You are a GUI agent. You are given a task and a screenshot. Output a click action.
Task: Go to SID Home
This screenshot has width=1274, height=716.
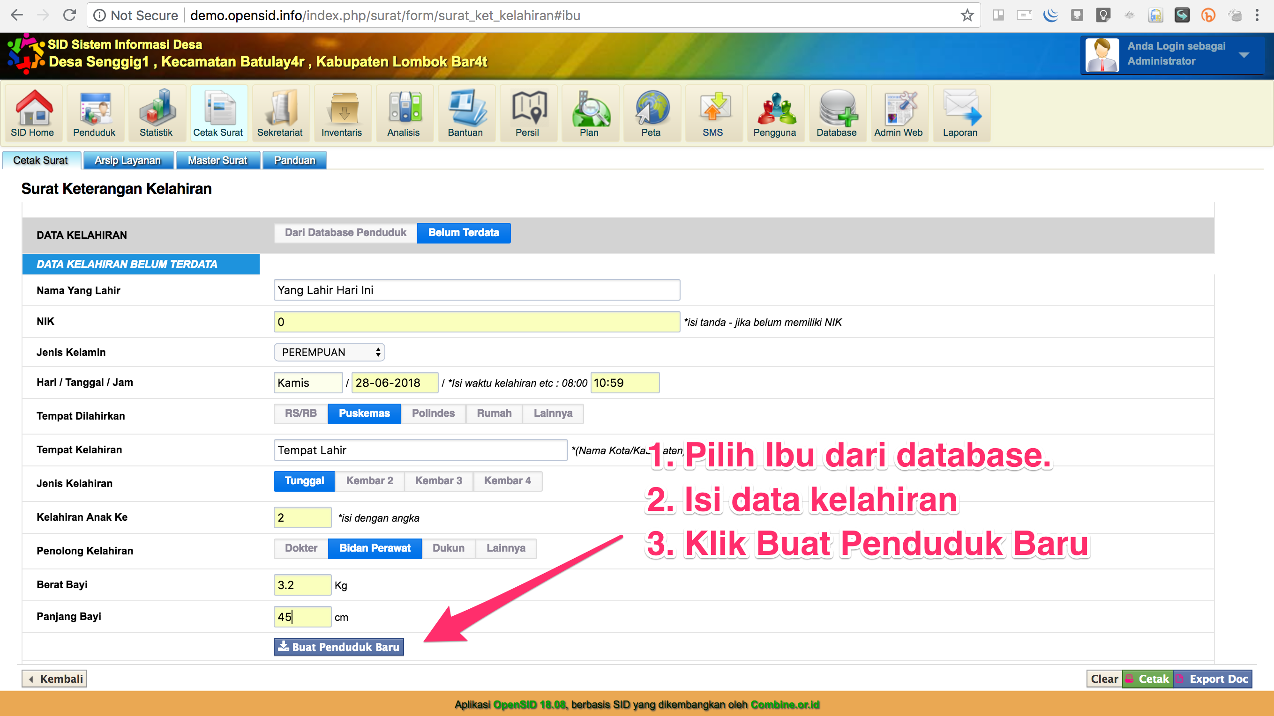point(33,113)
